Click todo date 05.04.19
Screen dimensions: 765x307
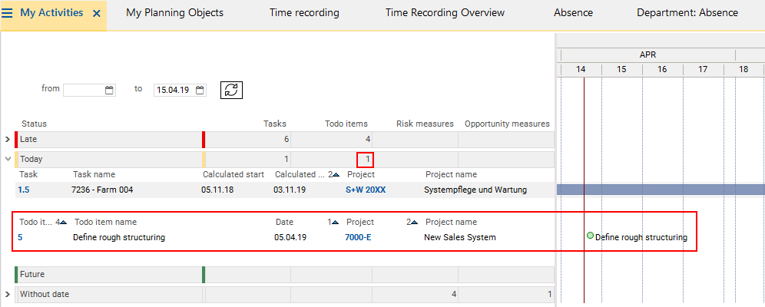coord(290,238)
